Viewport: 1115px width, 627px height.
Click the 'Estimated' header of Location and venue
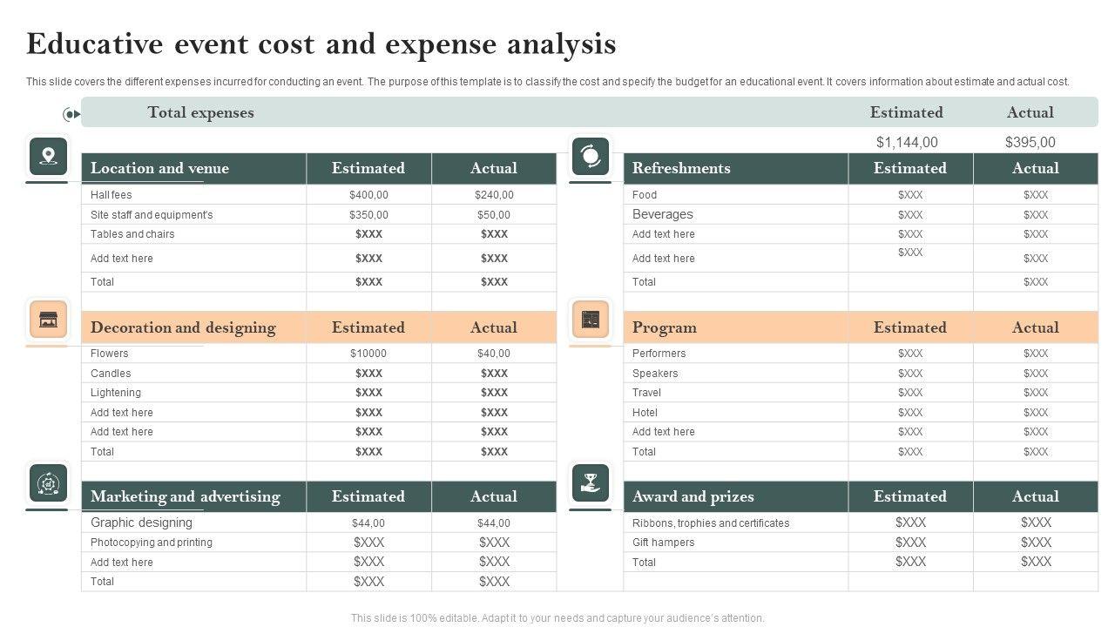368,168
